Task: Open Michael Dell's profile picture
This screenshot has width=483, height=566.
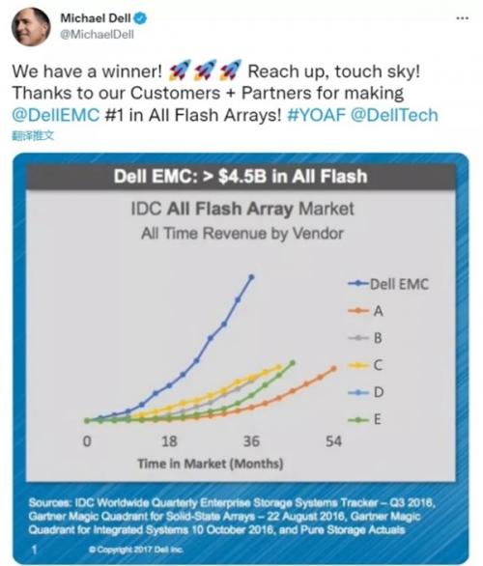Action: [x=30, y=27]
